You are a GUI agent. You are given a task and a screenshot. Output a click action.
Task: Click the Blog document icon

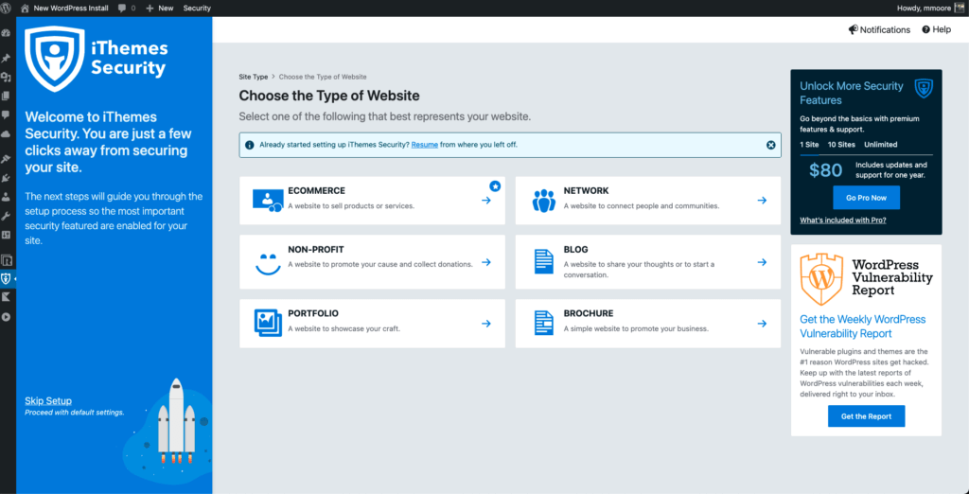click(544, 261)
